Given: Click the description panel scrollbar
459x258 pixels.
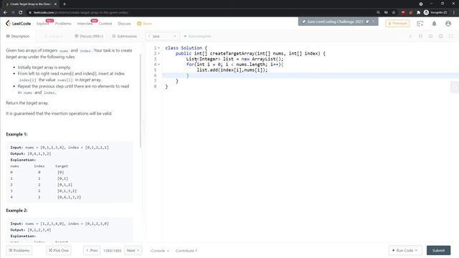Looking at the screenshot, I should [x=141, y=101].
